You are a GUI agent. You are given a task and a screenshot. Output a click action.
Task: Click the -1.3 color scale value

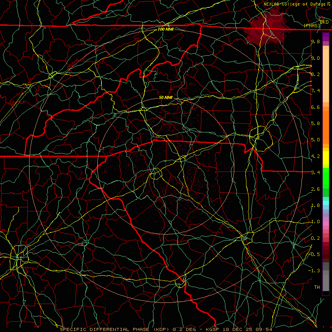click(x=314, y=271)
